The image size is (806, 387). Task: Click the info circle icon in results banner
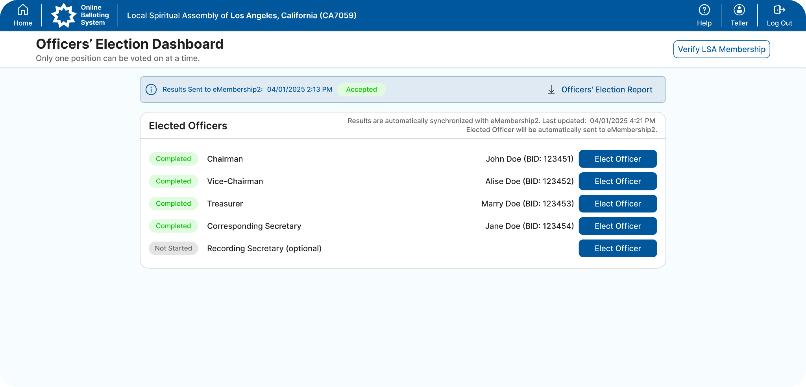pyautogui.click(x=151, y=90)
